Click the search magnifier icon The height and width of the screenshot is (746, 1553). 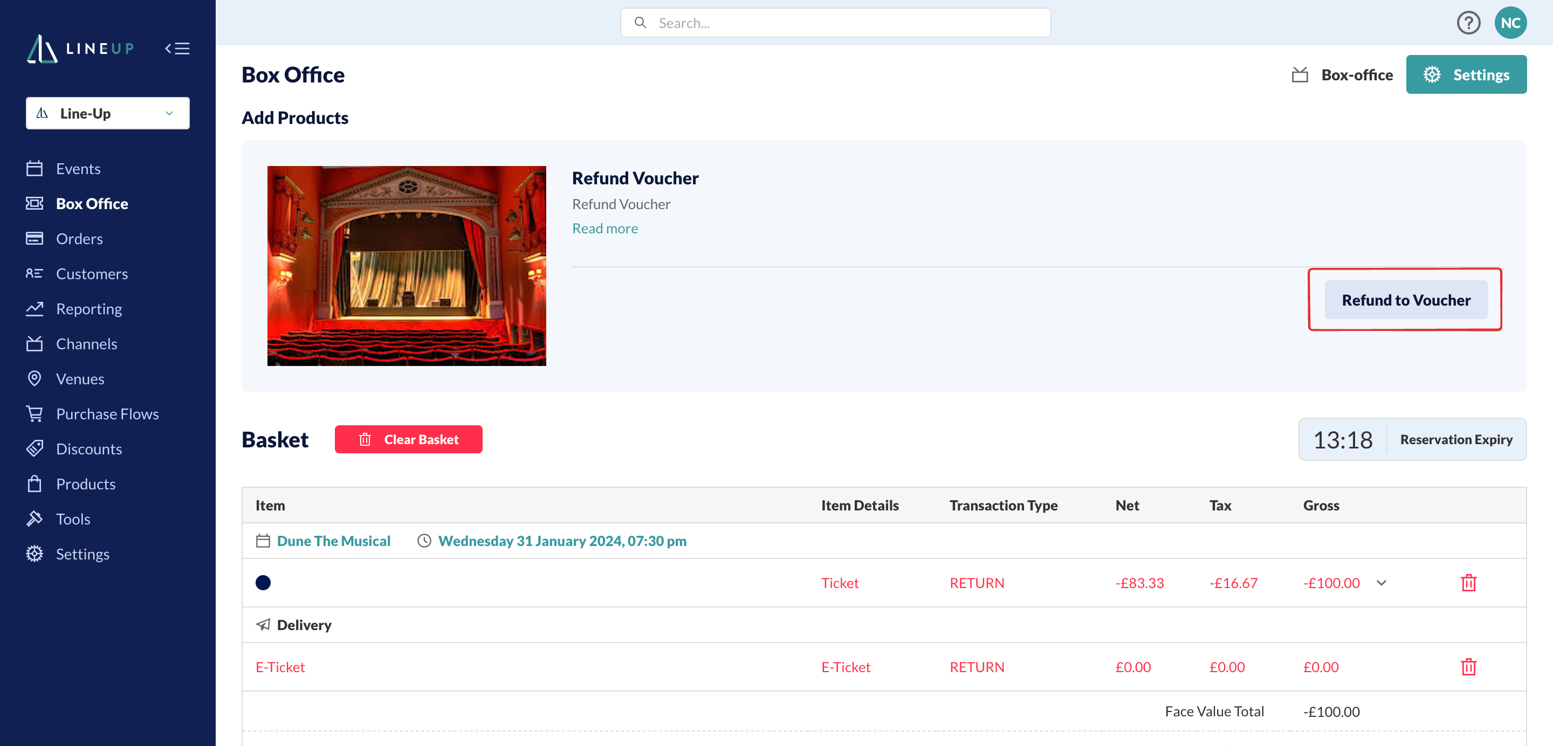coord(640,23)
